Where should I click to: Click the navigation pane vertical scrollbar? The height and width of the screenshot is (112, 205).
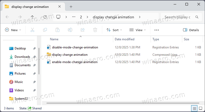(x=39, y=61)
